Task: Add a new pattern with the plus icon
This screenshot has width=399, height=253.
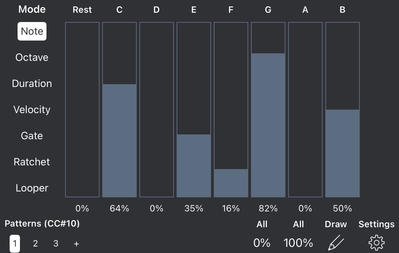Action: (x=76, y=243)
